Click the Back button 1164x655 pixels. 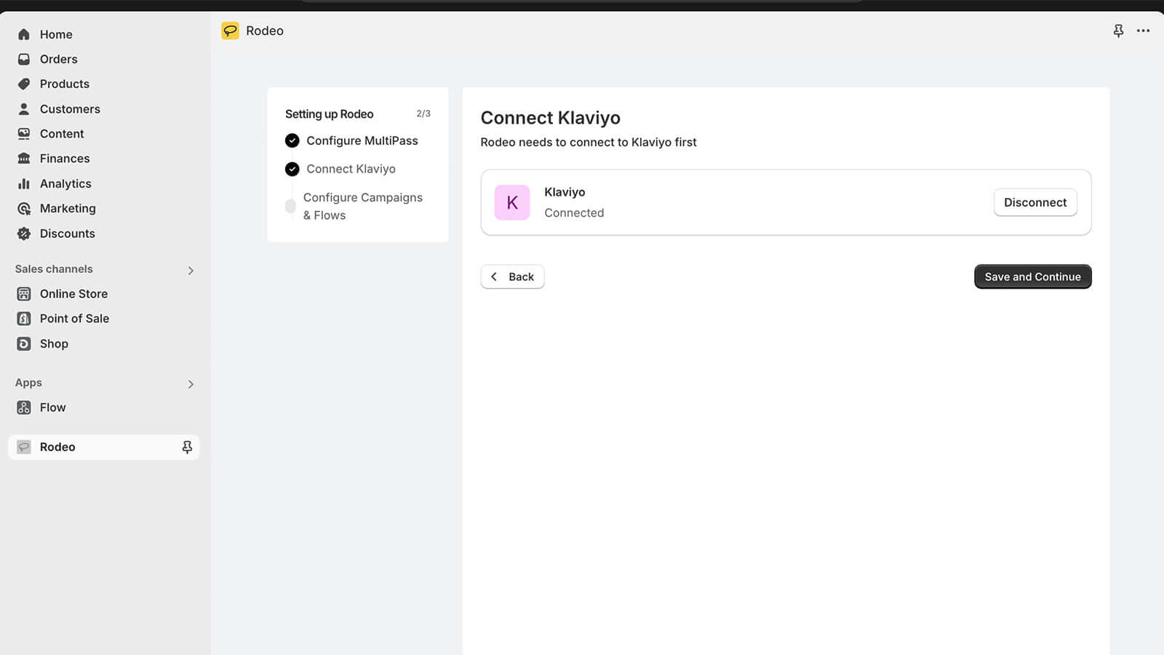512,277
